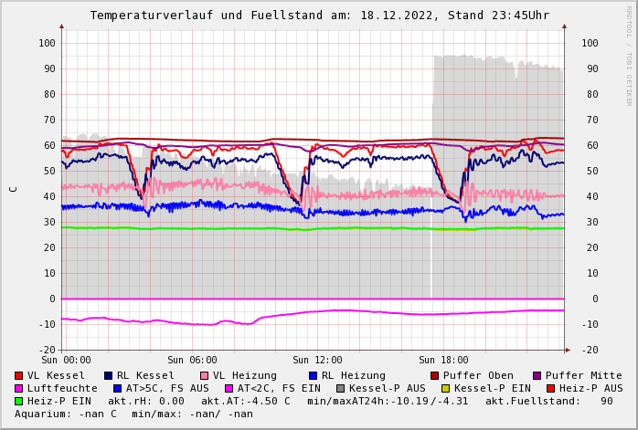Click the 'Sun 06:00' time axis label
638x430 pixels.
192,360
